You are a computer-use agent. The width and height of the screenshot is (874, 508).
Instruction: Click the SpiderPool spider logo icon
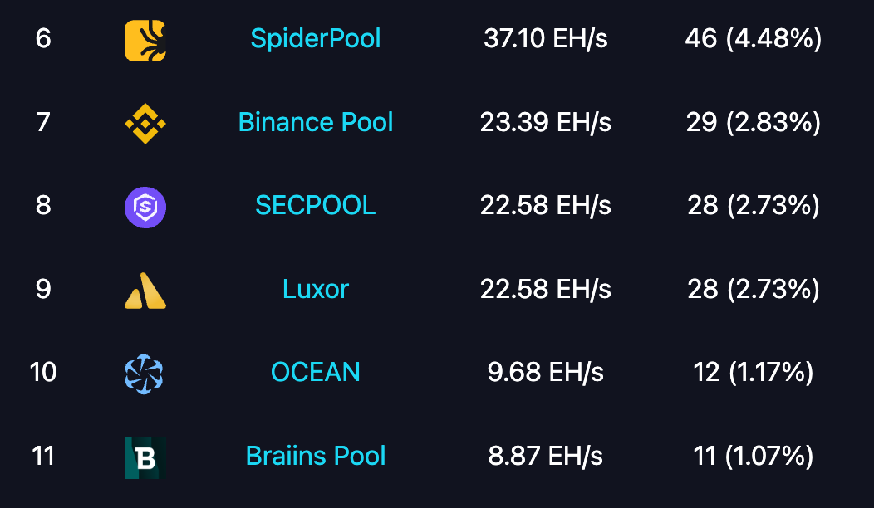point(145,40)
